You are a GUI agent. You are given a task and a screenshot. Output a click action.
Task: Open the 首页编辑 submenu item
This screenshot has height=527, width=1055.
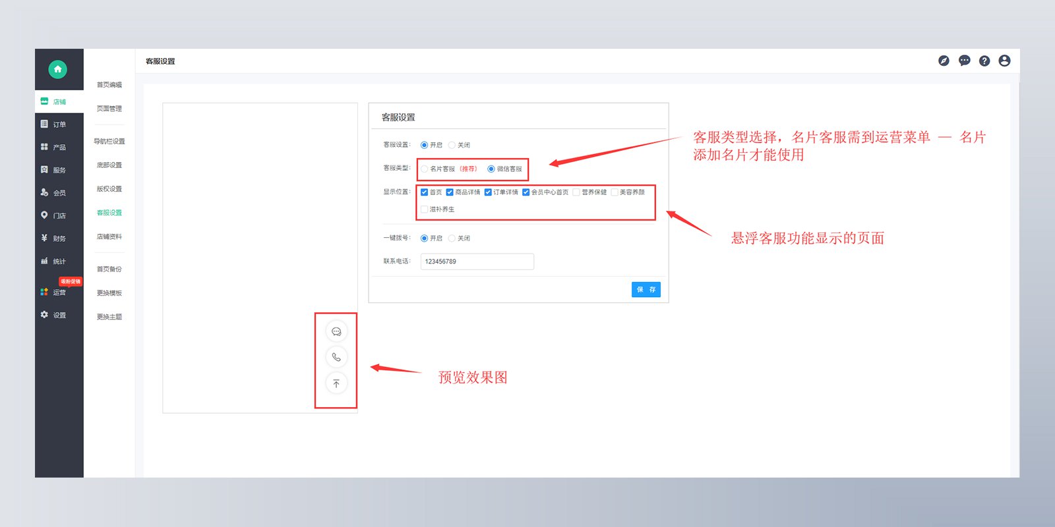pos(109,85)
